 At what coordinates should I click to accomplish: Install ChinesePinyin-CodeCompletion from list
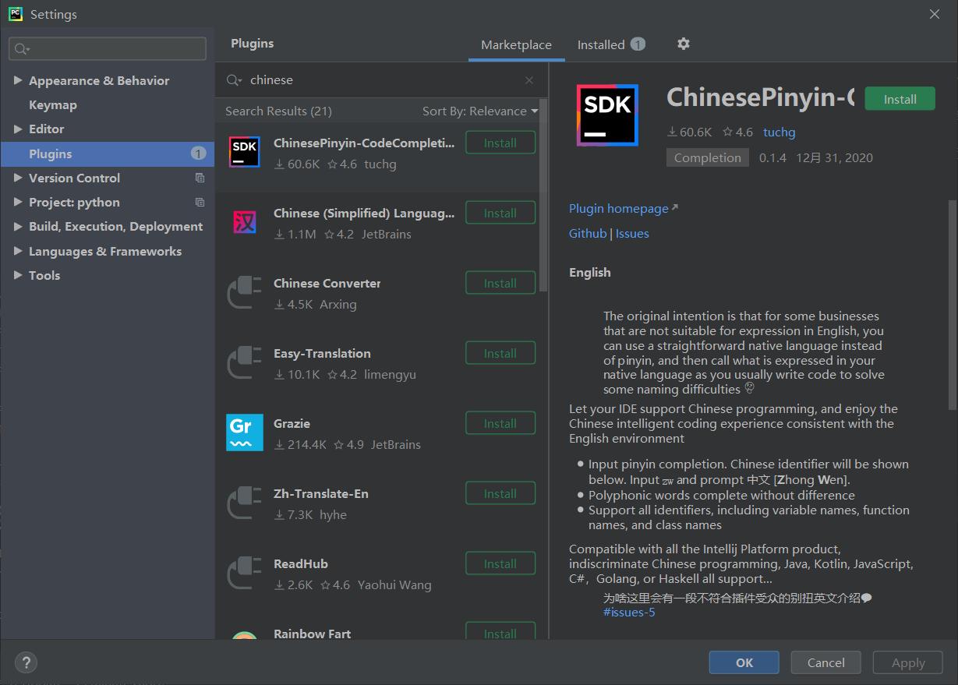tap(500, 143)
